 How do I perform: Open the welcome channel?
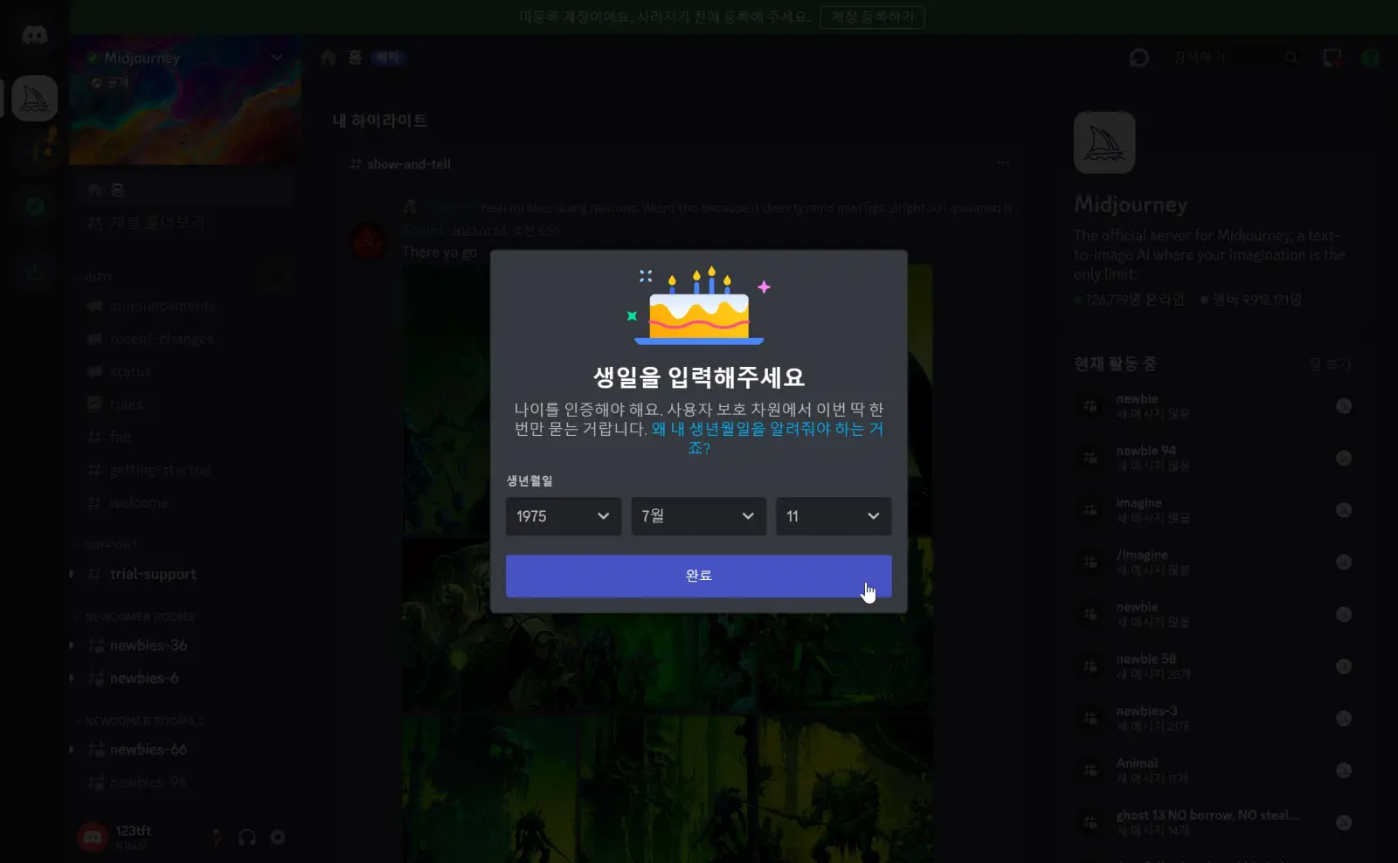185,503
